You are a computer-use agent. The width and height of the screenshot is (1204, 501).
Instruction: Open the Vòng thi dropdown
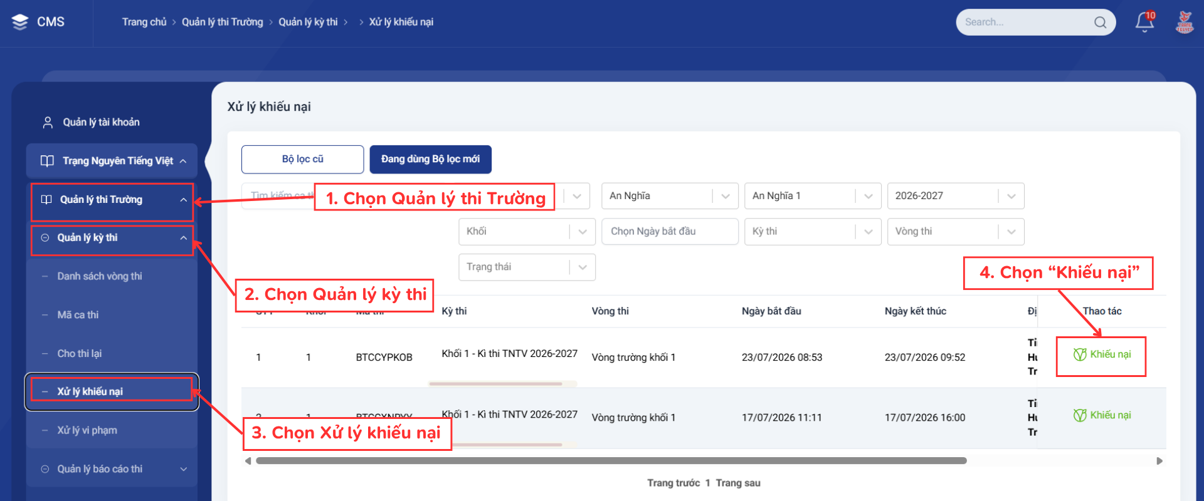(956, 232)
